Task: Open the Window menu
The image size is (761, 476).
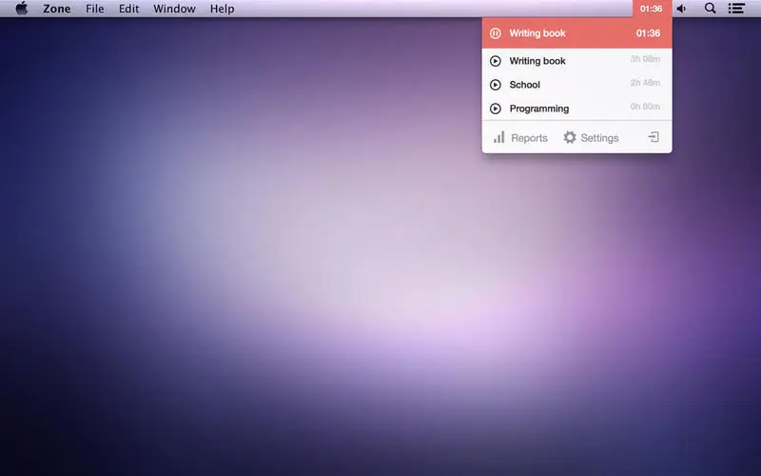Action: click(174, 9)
